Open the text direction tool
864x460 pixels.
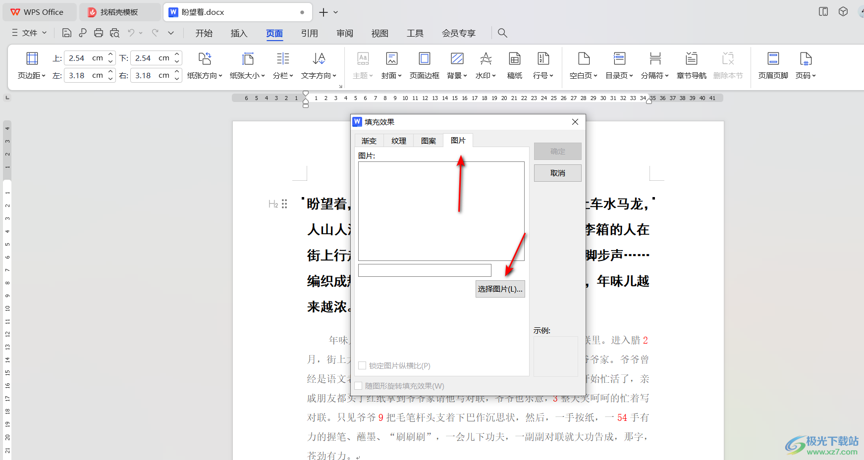click(x=319, y=65)
